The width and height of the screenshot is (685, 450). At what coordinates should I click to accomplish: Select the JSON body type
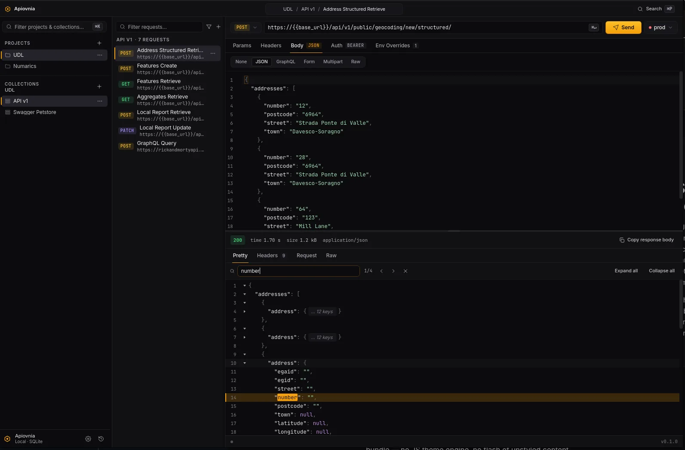(261, 62)
